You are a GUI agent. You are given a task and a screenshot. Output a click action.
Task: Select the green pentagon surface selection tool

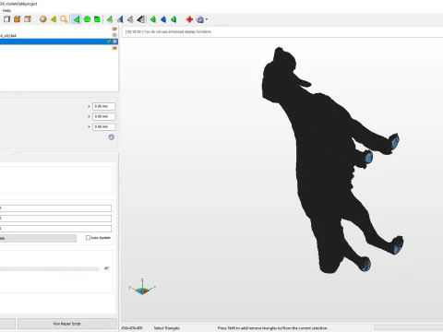(x=87, y=19)
